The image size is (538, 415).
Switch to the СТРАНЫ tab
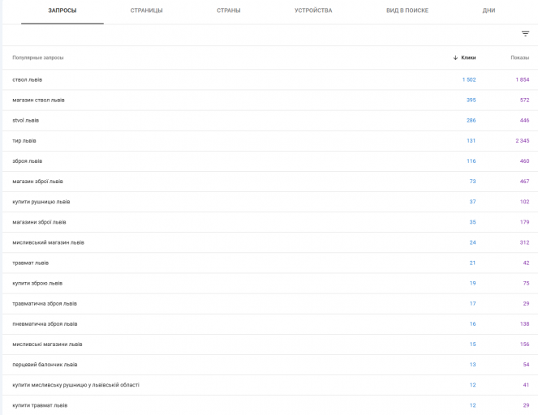click(229, 11)
